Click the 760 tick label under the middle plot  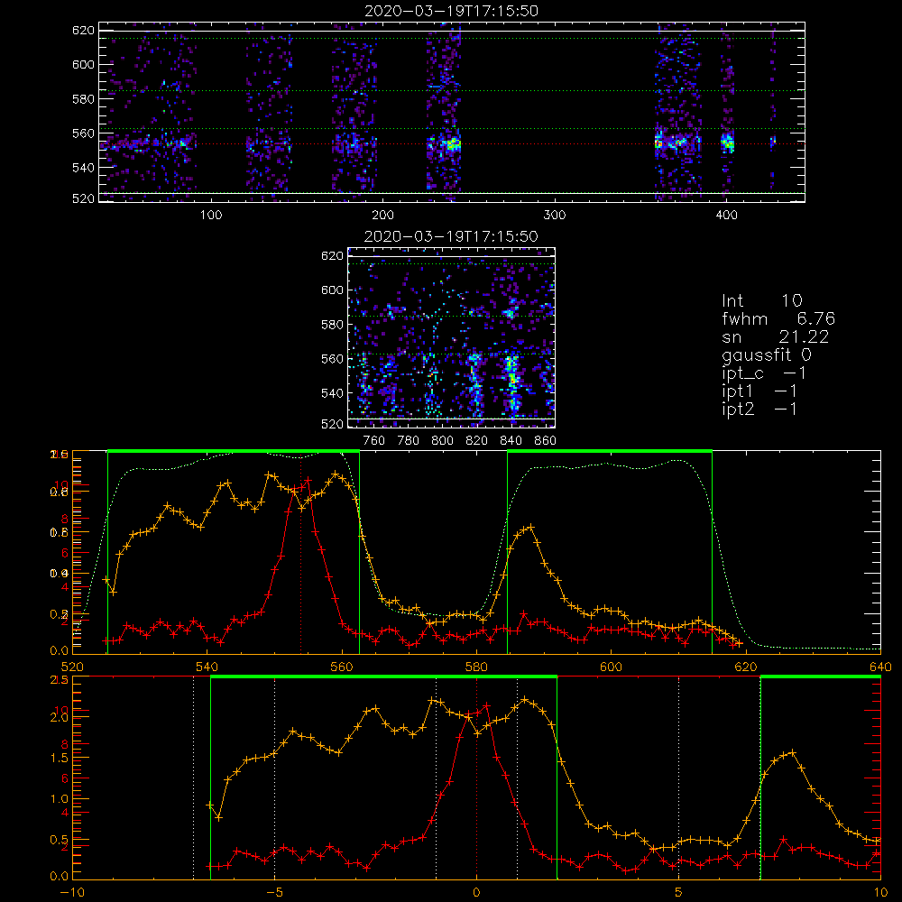tap(374, 441)
